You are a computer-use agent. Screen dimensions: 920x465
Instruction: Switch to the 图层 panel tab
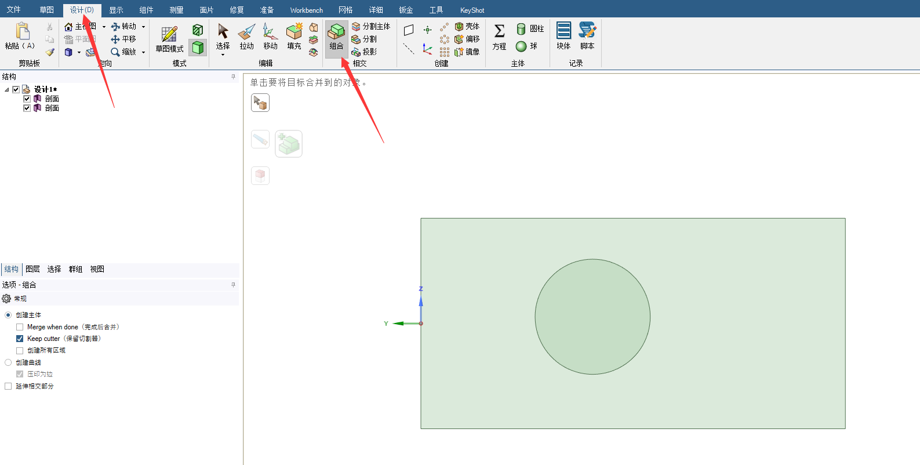tap(32, 269)
